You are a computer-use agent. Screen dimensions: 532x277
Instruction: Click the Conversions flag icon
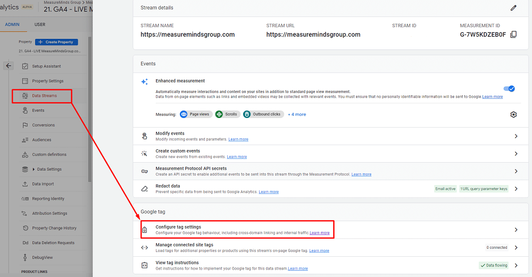[25, 125]
